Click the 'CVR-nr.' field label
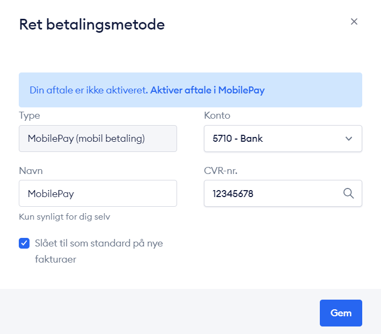The width and height of the screenshot is (381, 334). pyautogui.click(x=221, y=171)
